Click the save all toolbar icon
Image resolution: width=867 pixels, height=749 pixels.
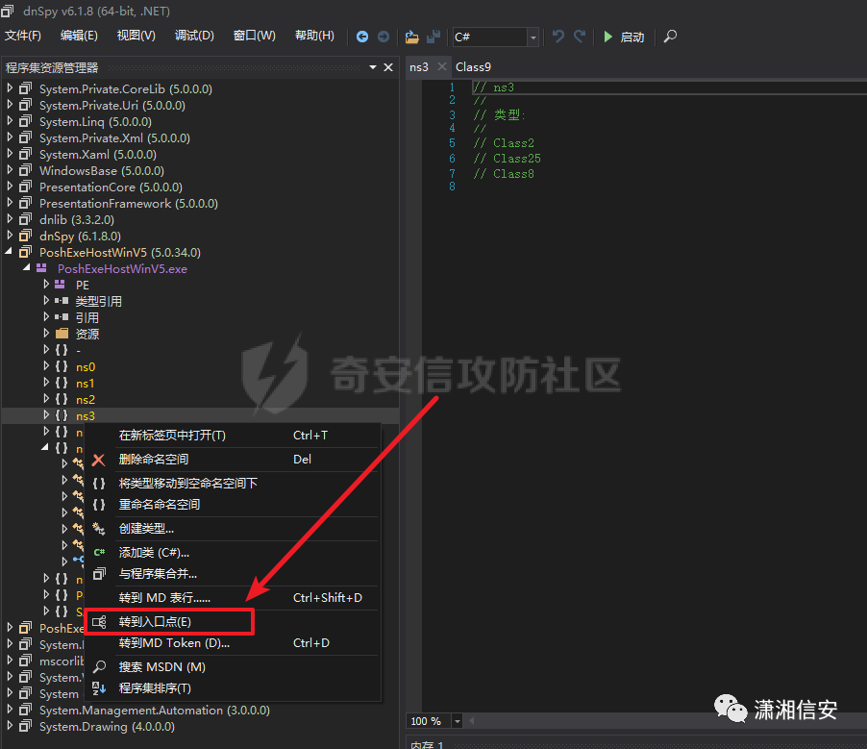(433, 37)
